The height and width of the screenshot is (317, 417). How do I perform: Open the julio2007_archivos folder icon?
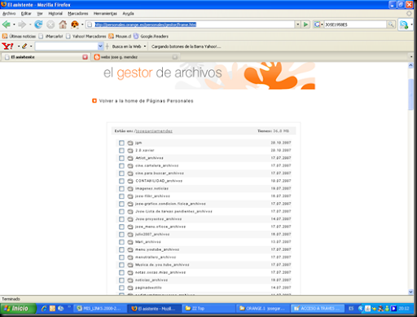(x=130, y=234)
